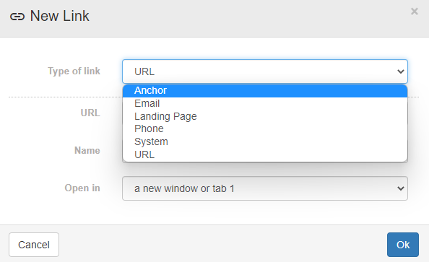Click the Name field label

[x=87, y=150]
